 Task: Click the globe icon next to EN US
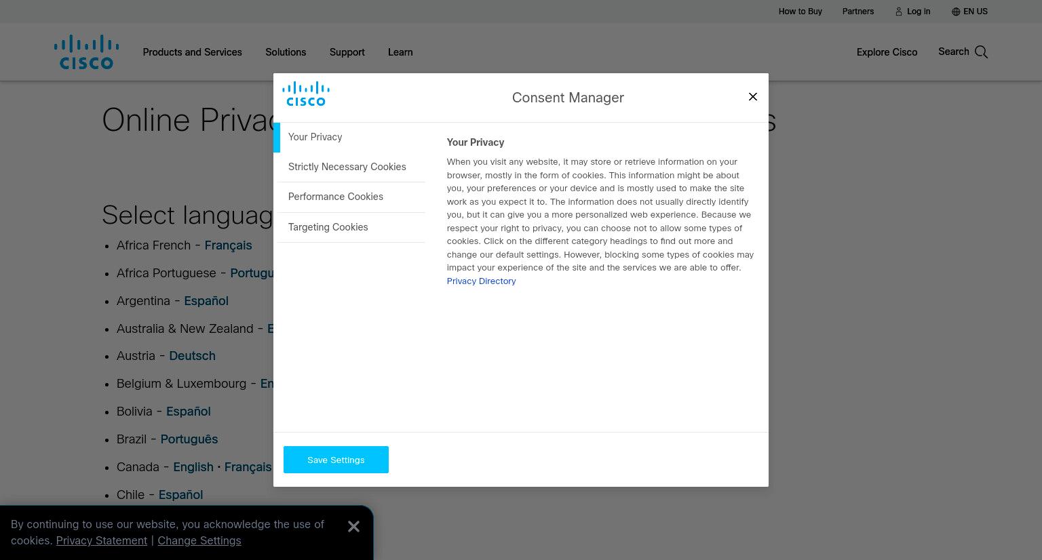click(956, 12)
